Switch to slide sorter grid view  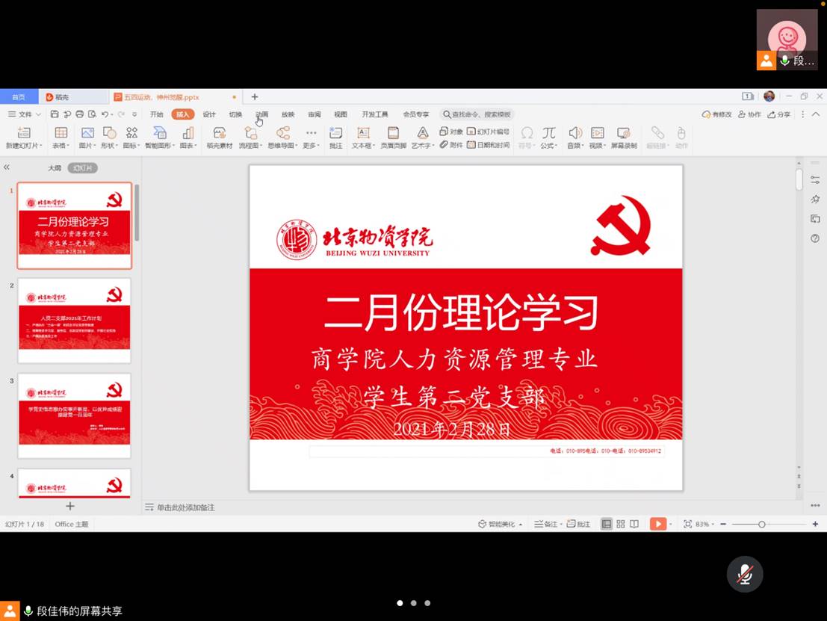[x=620, y=524]
